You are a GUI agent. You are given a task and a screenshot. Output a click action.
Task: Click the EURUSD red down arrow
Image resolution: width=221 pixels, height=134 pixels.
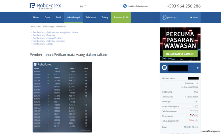[48, 72]
